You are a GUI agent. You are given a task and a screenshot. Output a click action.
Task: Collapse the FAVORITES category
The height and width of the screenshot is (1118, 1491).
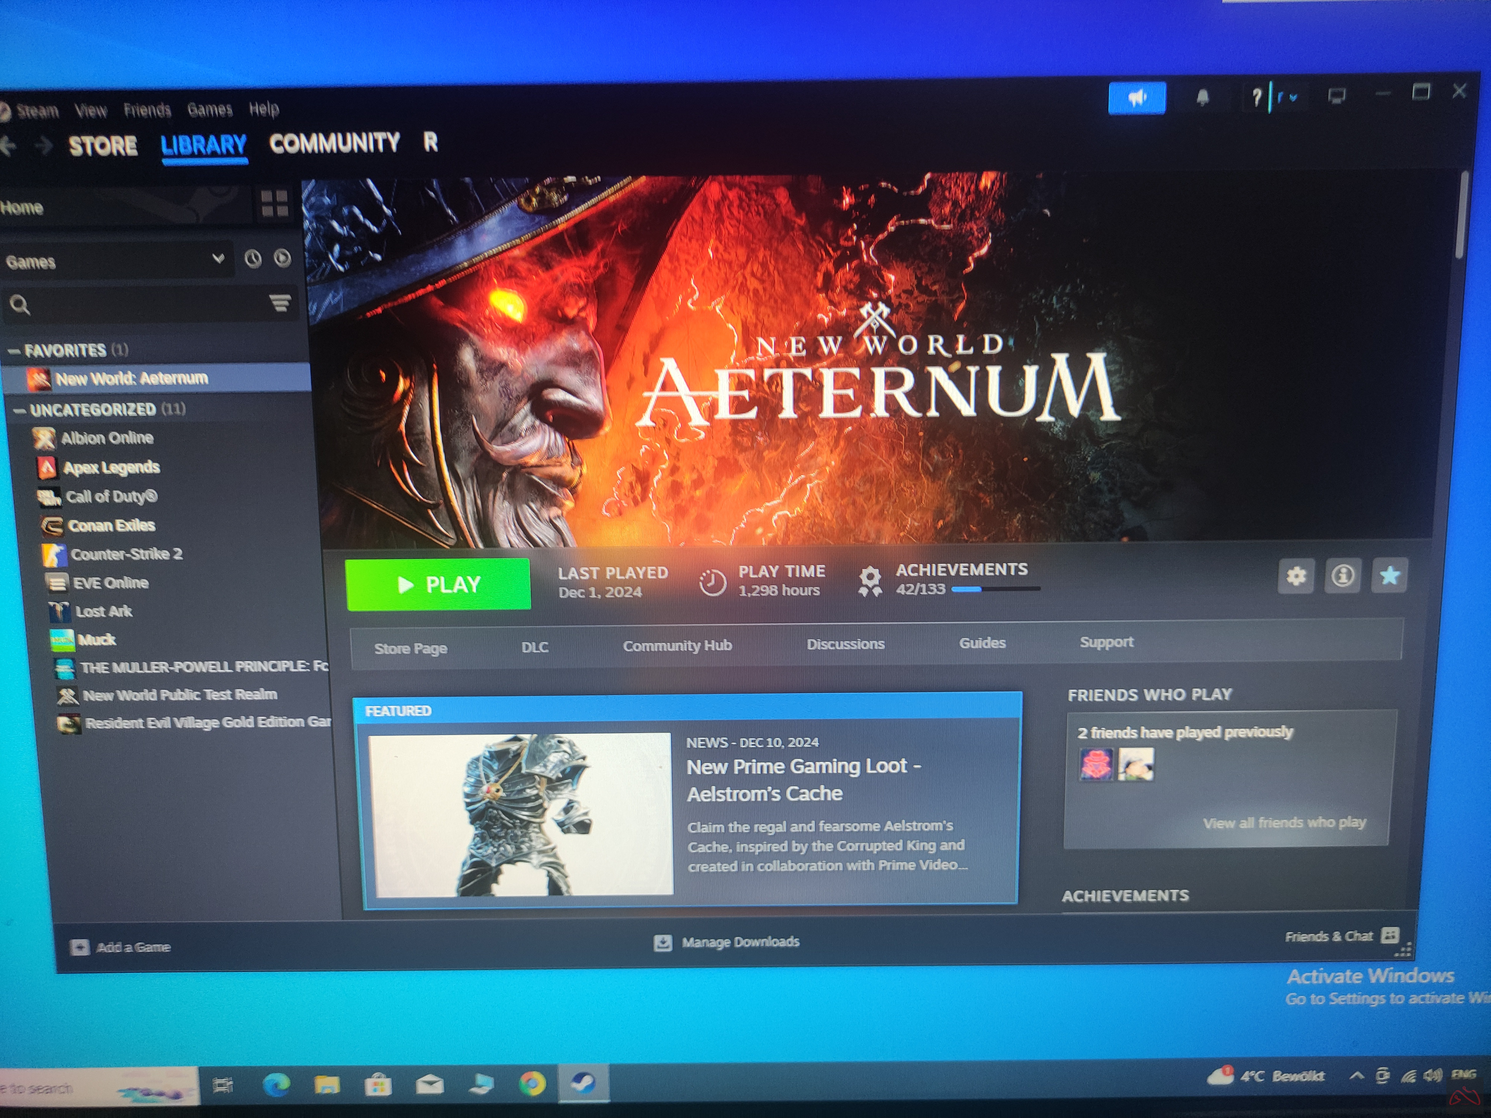[x=13, y=351]
